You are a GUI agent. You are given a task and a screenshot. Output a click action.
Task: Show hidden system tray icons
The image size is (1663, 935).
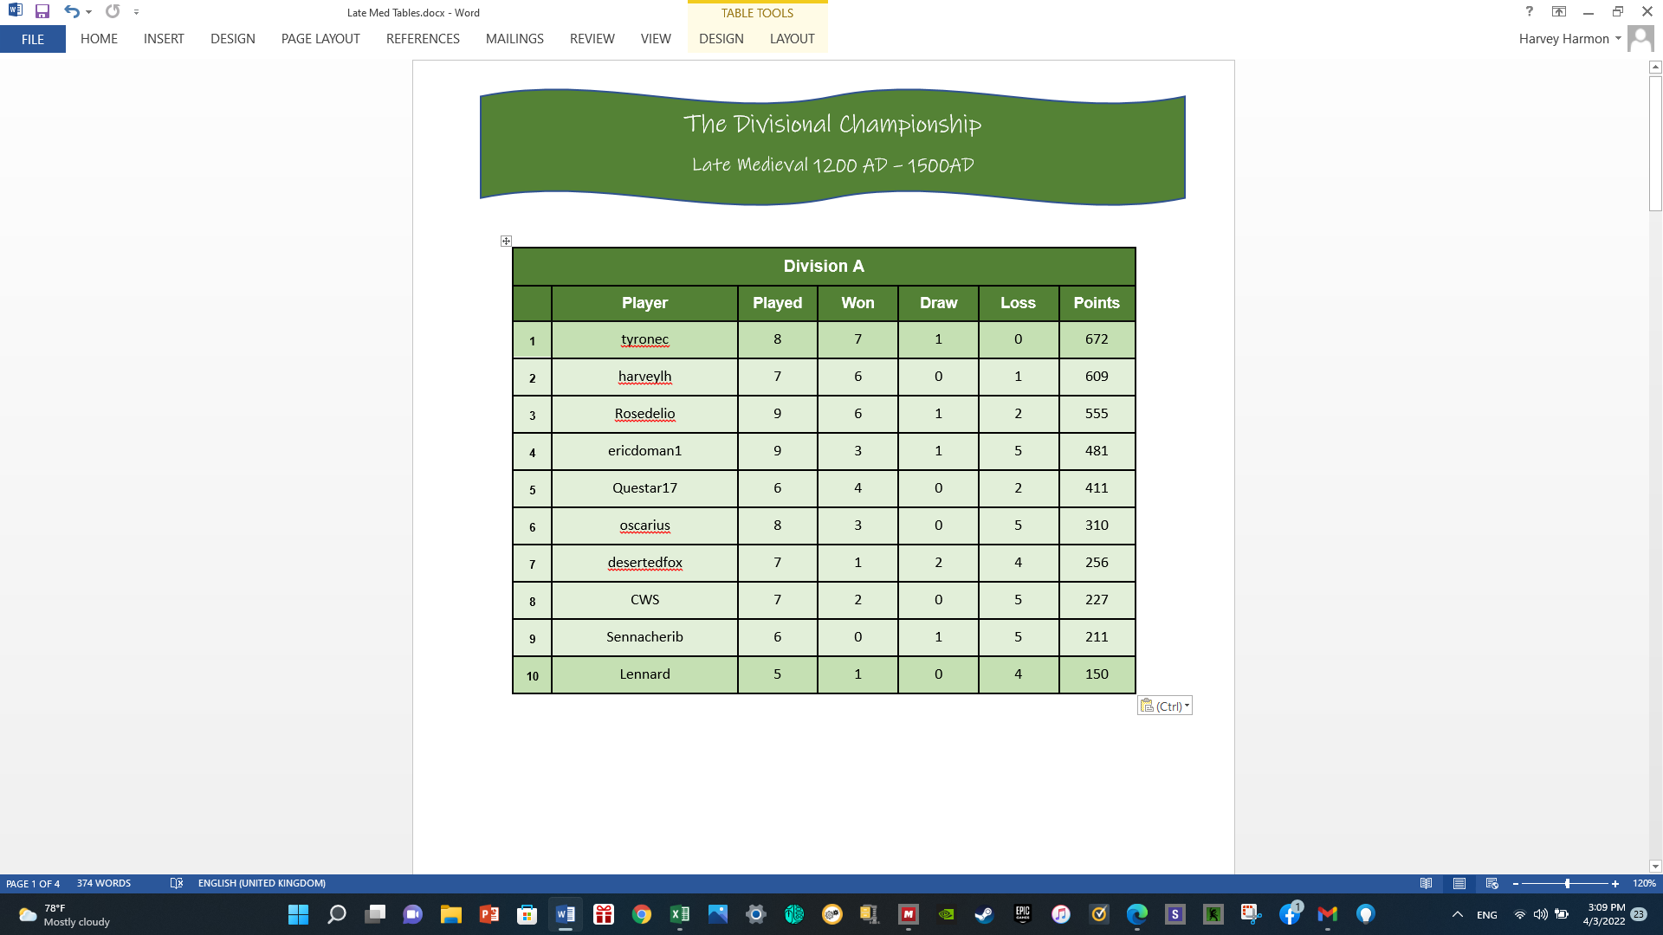(x=1458, y=914)
